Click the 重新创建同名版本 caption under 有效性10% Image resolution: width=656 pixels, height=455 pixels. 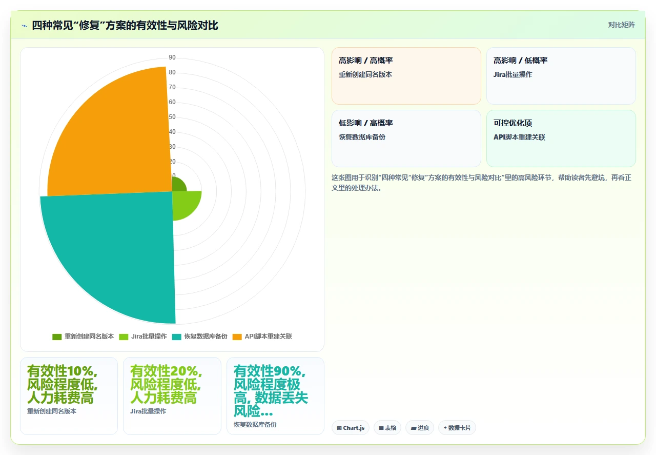click(x=52, y=411)
